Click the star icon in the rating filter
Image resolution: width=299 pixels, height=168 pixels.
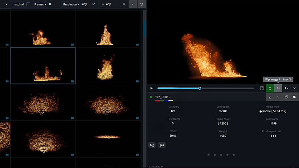[103, 4]
